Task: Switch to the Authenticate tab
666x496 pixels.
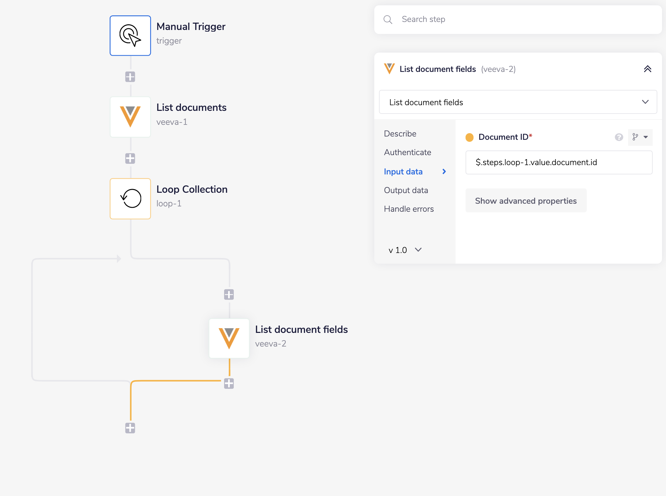Action: (x=408, y=152)
